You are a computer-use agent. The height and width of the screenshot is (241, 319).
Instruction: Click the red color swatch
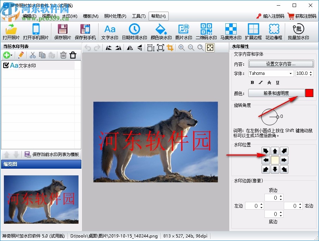(x=309, y=93)
